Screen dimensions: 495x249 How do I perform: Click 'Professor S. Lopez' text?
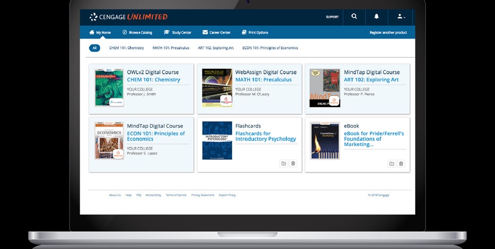click(142, 153)
